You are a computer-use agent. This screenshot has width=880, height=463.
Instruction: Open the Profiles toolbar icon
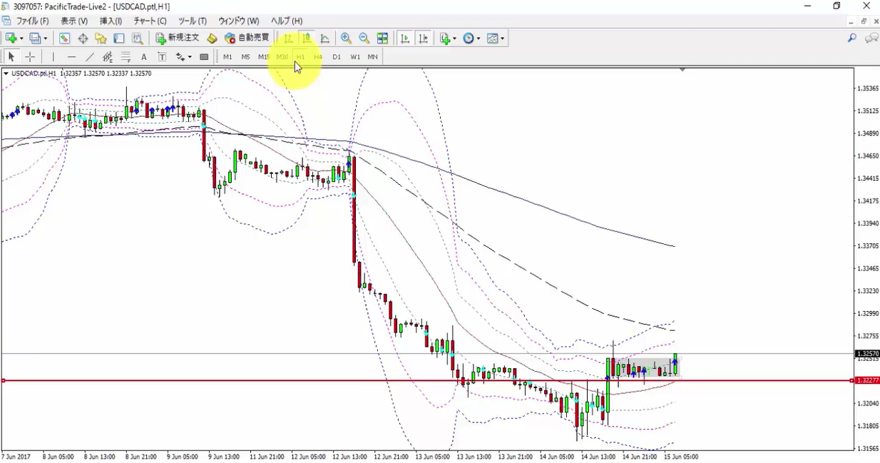click(36, 38)
